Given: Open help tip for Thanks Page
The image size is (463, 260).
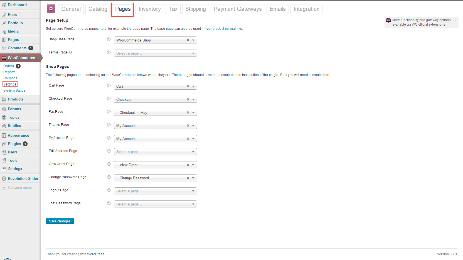Looking at the screenshot, I should tap(109, 125).
